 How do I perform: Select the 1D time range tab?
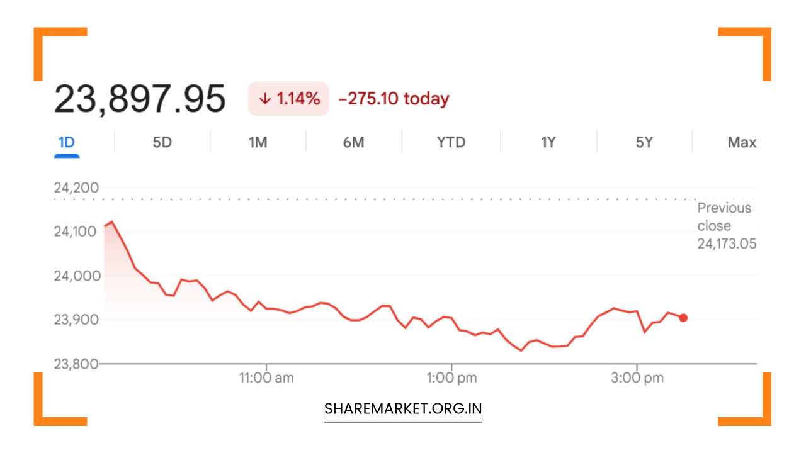tap(66, 143)
